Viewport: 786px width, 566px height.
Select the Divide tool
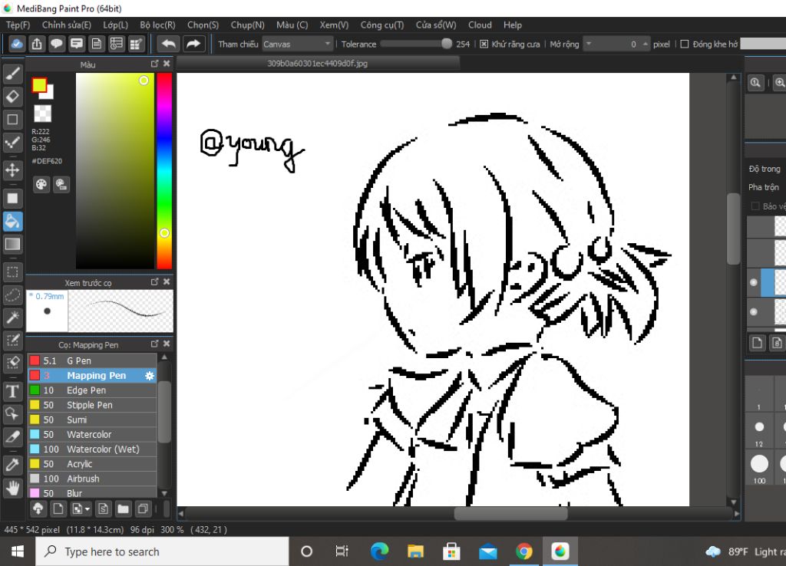click(12, 437)
